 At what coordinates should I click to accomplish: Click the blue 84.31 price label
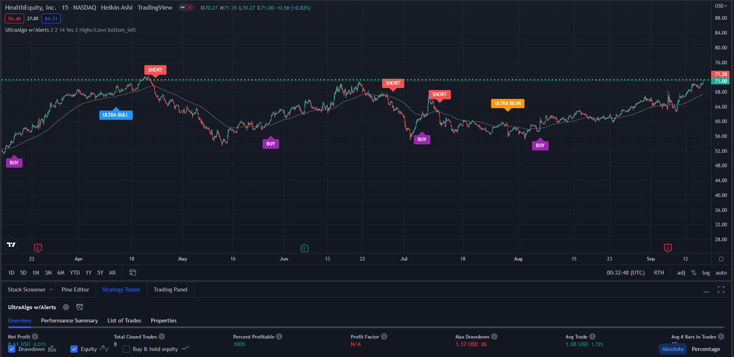pos(50,18)
